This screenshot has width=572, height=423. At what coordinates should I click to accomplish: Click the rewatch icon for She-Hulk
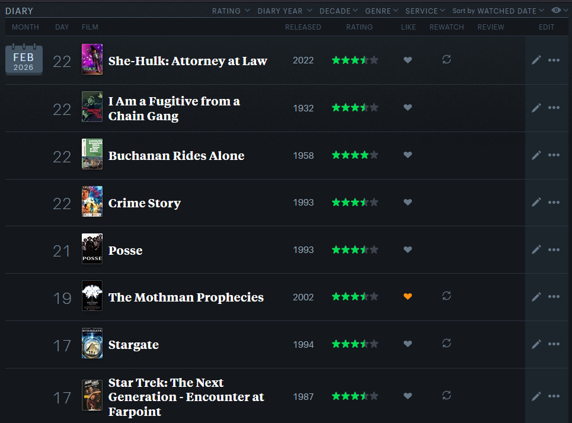[x=447, y=59]
